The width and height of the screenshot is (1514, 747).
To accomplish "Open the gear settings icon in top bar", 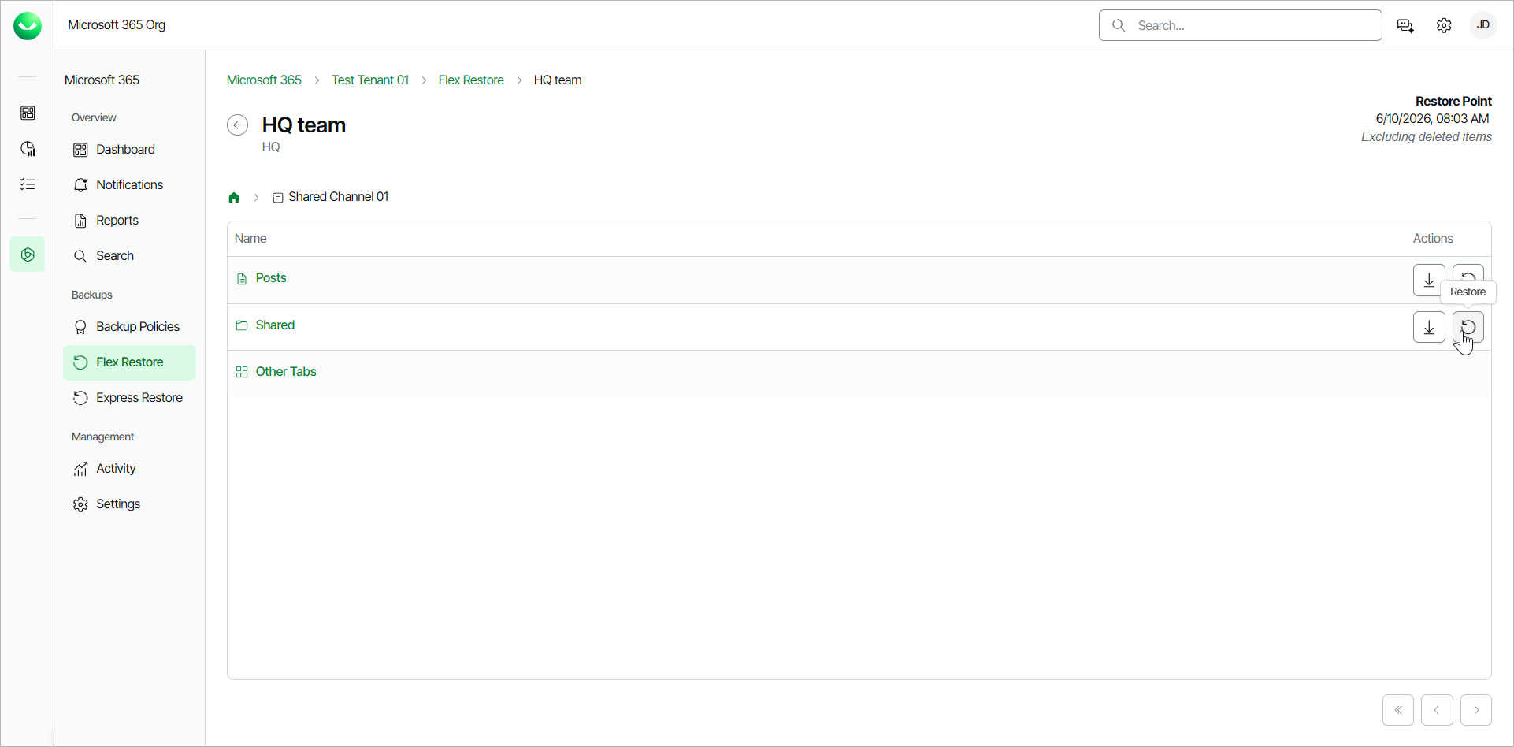I will tap(1444, 26).
